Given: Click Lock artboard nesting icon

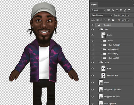Looking at the screenshot, I should pyautogui.click(x=109, y=20).
